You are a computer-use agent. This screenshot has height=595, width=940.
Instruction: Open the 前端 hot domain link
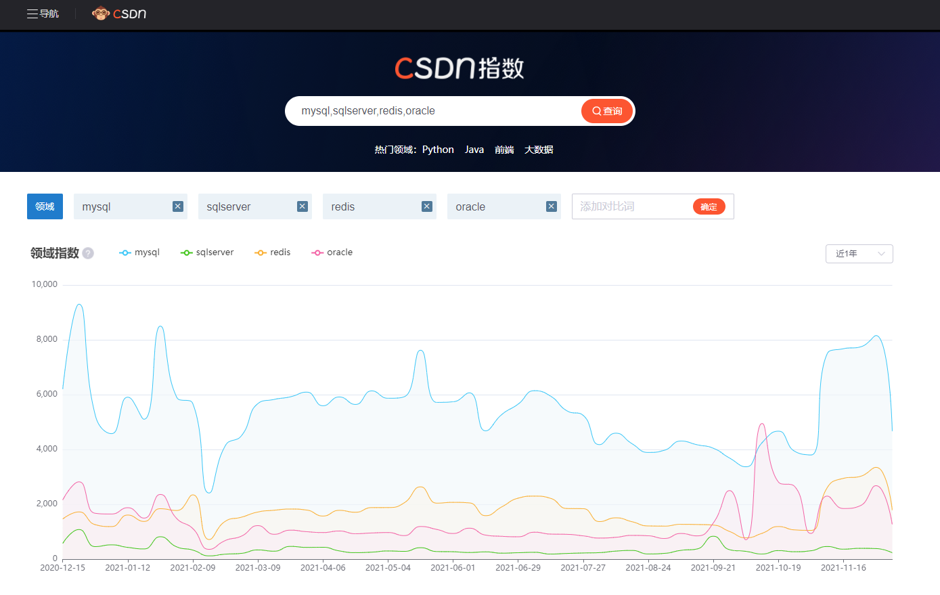tap(504, 150)
